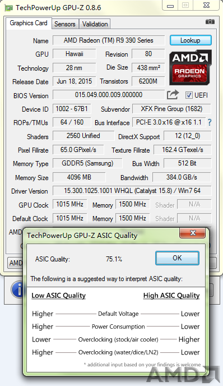Click the Release Date field Jun 18, 2015
The width and height of the screenshot is (223, 386).
[75, 81]
